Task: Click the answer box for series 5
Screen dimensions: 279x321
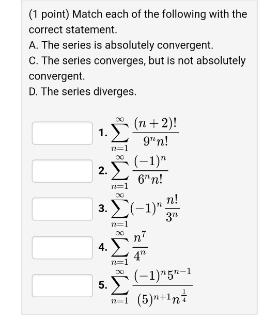Action: pos(63,285)
